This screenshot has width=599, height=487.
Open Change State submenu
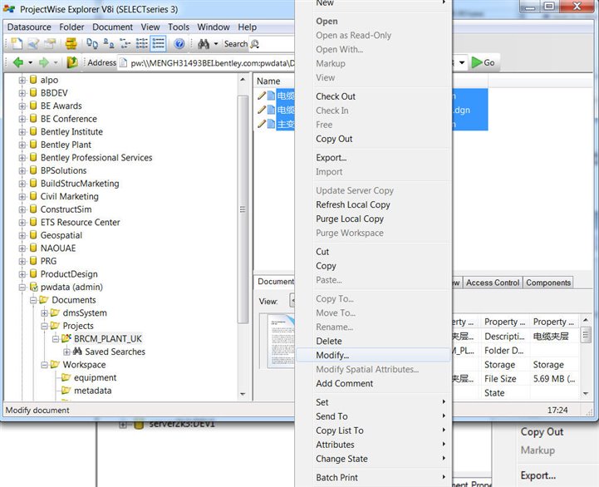click(373, 459)
